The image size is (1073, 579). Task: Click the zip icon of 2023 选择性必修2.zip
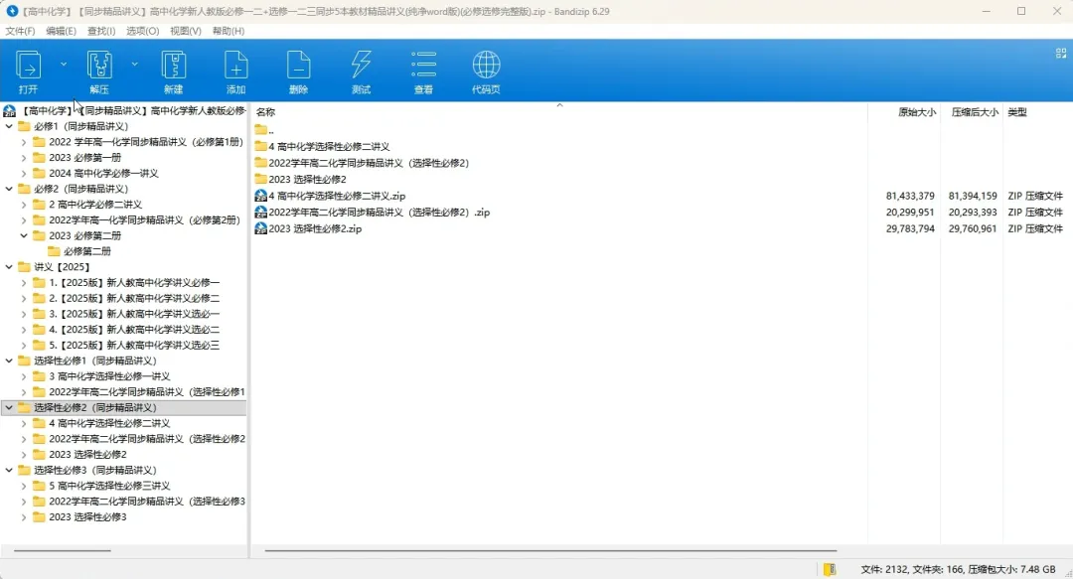coord(260,228)
